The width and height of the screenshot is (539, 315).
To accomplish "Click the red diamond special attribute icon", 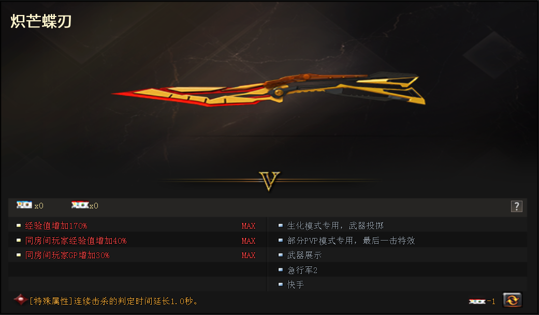I will (x=21, y=300).
